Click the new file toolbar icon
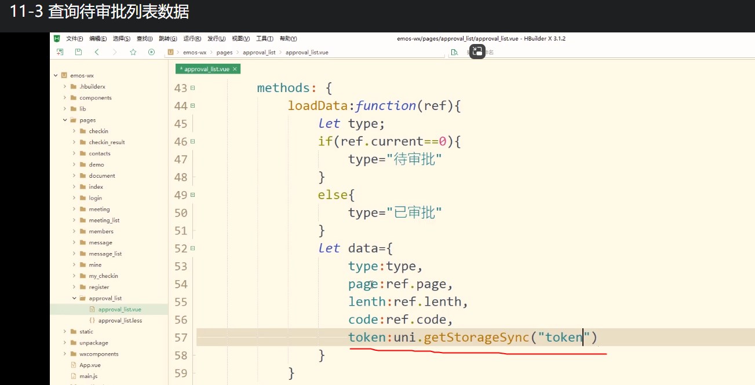Screen dimensions: 755x385 (60, 52)
